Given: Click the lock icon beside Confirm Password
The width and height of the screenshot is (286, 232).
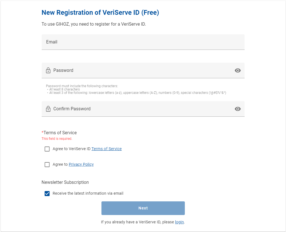Looking at the screenshot, I should [48, 109].
